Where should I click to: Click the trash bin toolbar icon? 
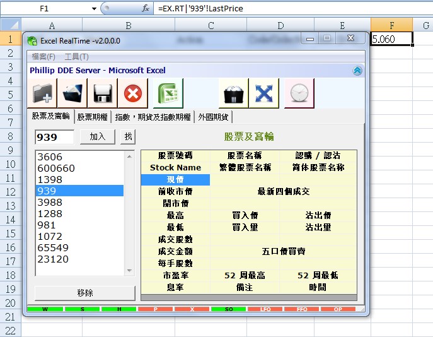(233, 93)
